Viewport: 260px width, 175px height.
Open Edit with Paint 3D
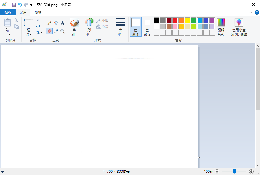tap(239, 27)
